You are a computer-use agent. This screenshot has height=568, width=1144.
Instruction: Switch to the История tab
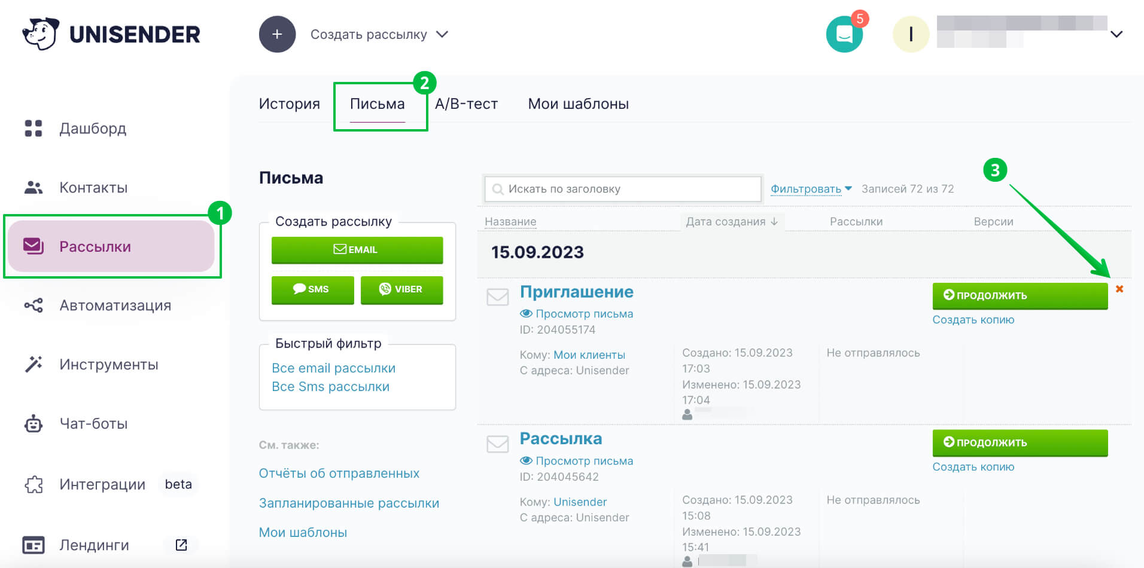point(290,103)
